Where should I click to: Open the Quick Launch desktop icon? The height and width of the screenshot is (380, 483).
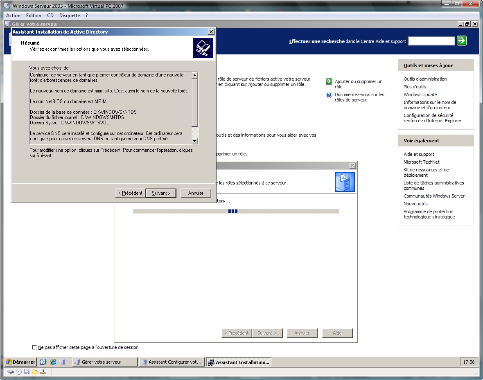point(43,362)
